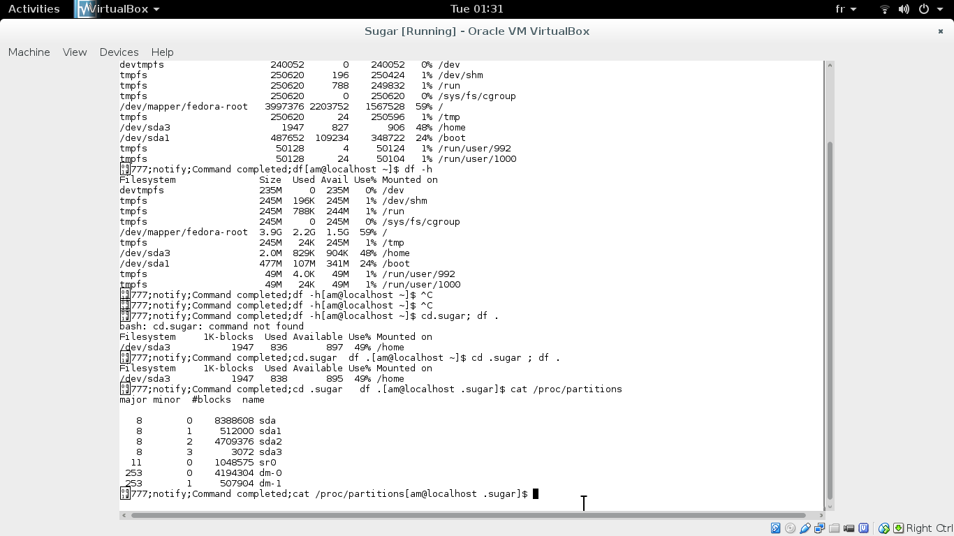The height and width of the screenshot is (536, 954).
Task: Click the 'devtmpfs 235M' /dev line
Action: point(262,190)
